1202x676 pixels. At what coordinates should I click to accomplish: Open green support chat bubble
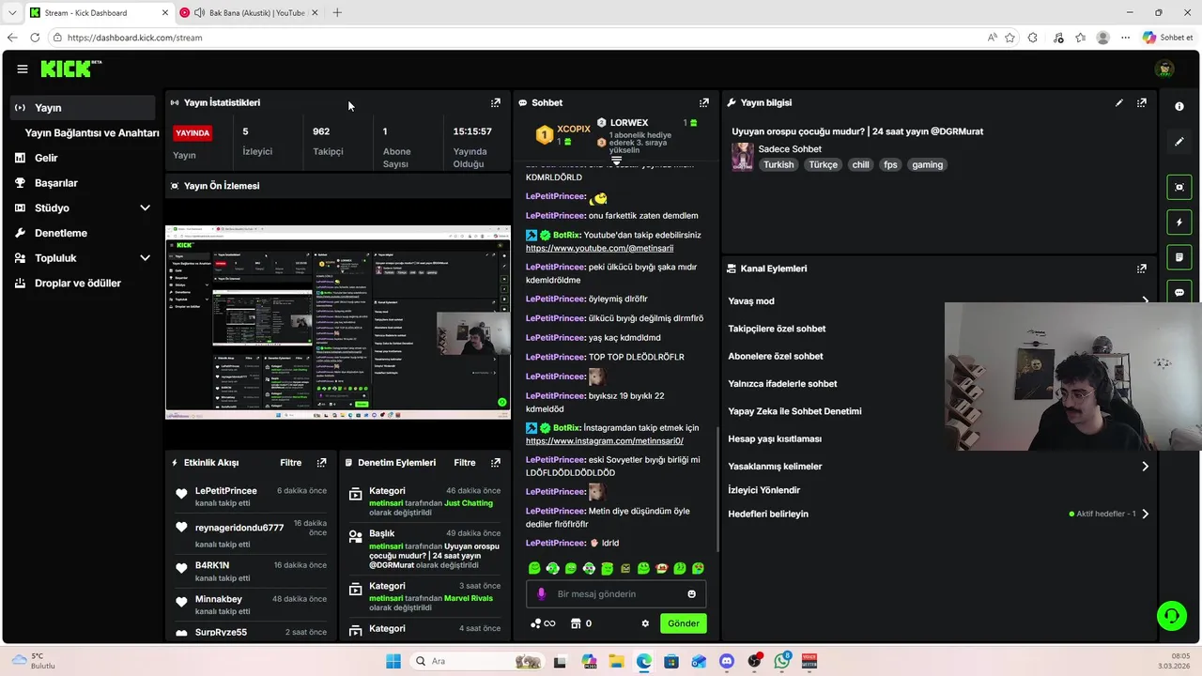1172,616
